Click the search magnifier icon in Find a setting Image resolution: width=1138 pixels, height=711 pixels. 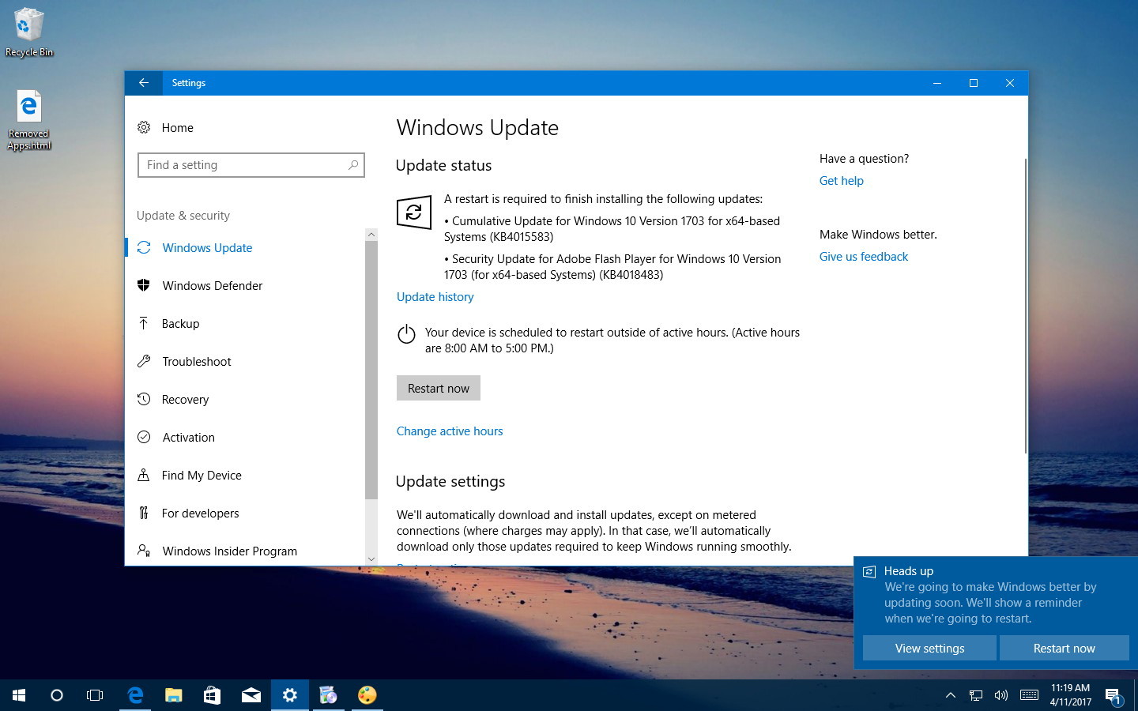(x=353, y=165)
